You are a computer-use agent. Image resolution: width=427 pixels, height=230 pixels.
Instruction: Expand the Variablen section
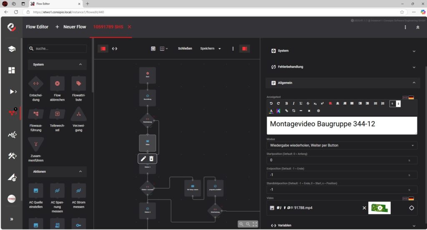click(342, 225)
